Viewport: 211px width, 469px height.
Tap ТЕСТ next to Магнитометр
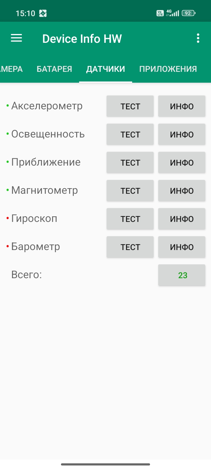tap(130, 191)
